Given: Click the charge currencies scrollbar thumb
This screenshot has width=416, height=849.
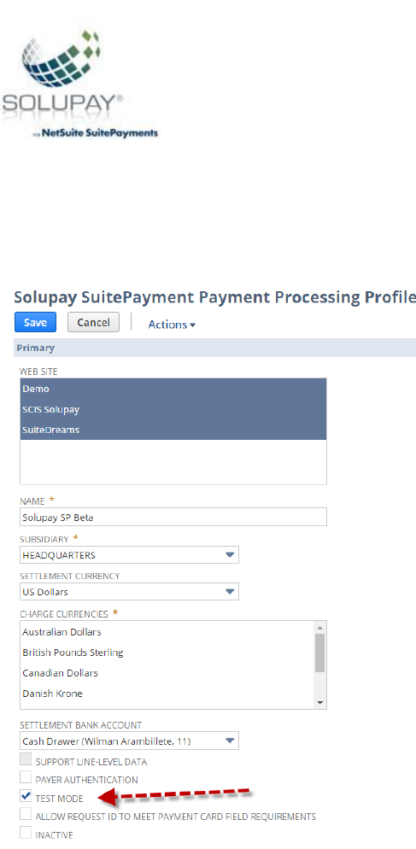Looking at the screenshot, I should tap(320, 653).
